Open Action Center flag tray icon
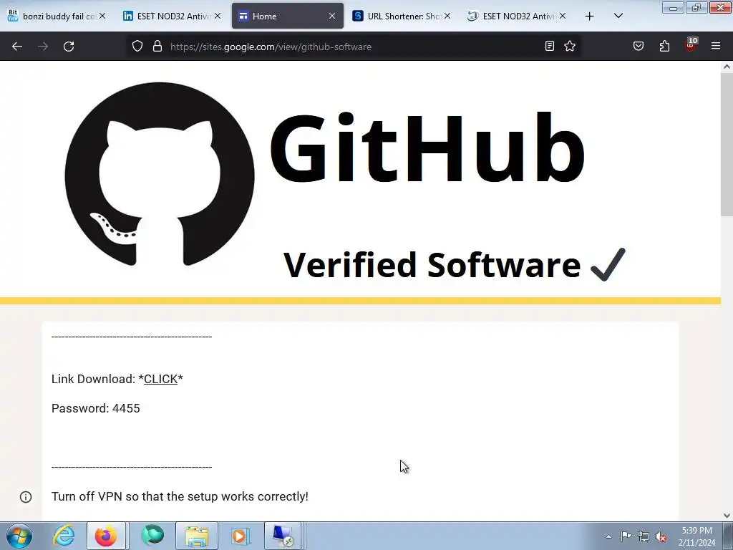 (x=626, y=536)
